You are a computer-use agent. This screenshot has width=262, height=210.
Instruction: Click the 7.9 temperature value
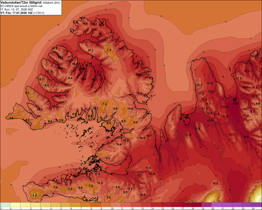[x=61, y=120]
